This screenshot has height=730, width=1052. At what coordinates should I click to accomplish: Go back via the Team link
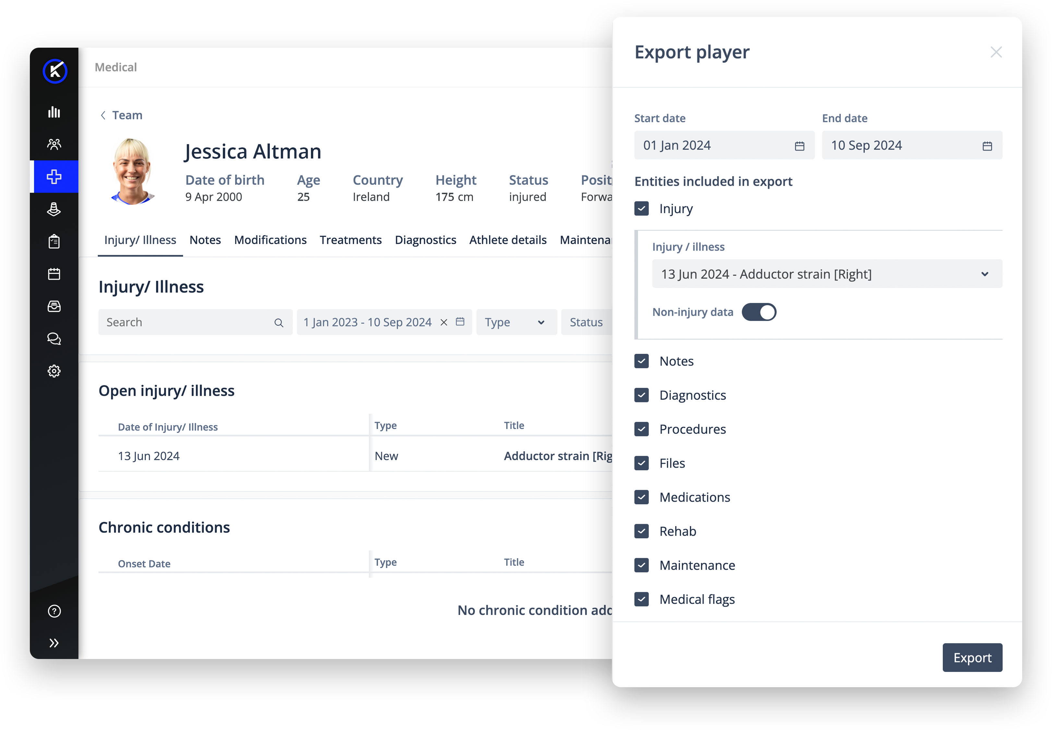127,115
